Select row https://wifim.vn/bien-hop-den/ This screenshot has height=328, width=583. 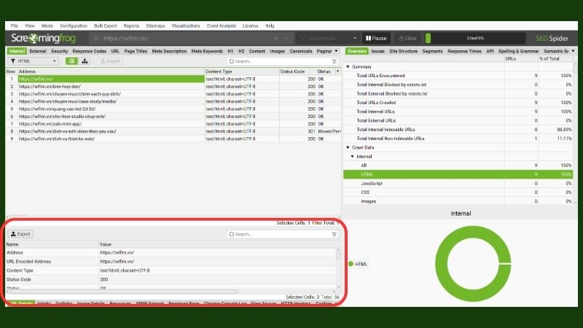pyautogui.click(x=173, y=86)
